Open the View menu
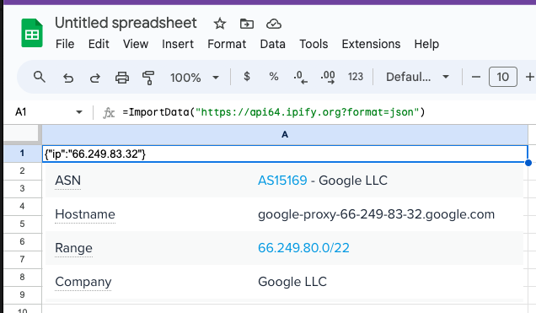This screenshot has height=313, width=536. pyautogui.click(x=136, y=44)
